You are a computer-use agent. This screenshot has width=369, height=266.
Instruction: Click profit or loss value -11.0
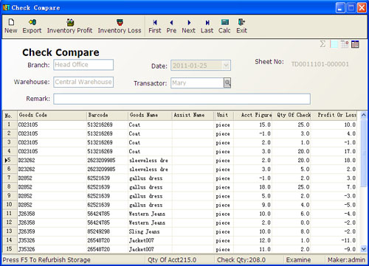(348, 240)
